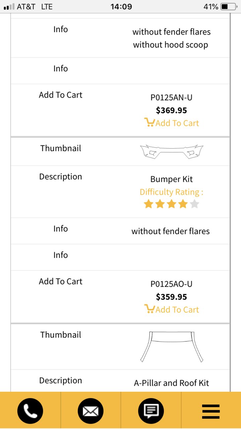Image resolution: width=241 pixels, height=429 pixels.
Task: Open the A-Pillar and Roof Kit thumbnail
Action: coord(171,347)
